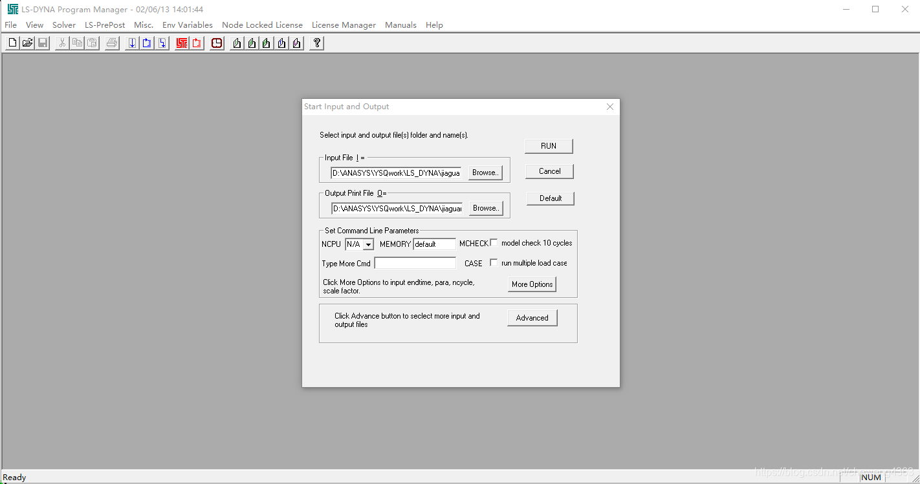
Task: Click the blue stepped down-arrow icon
Action: coord(162,43)
